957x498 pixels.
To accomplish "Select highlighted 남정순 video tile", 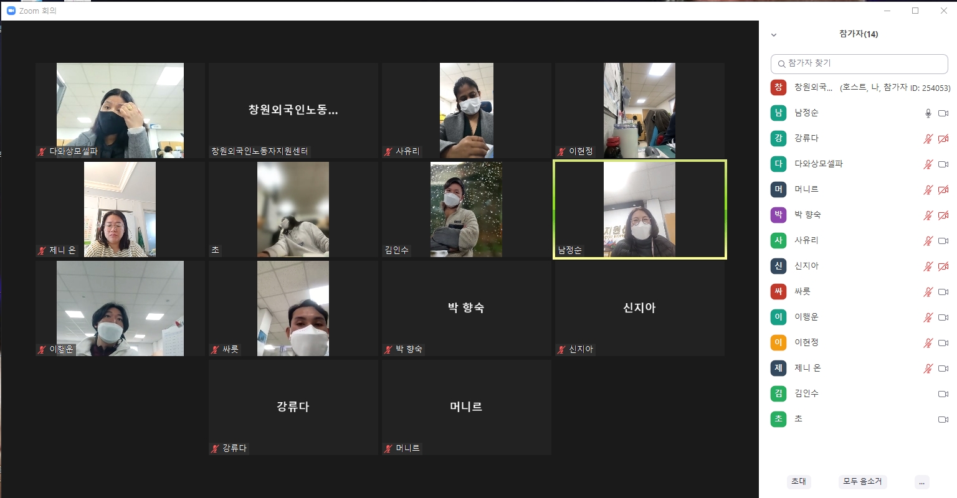I will pyautogui.click(x=640, y=209).
